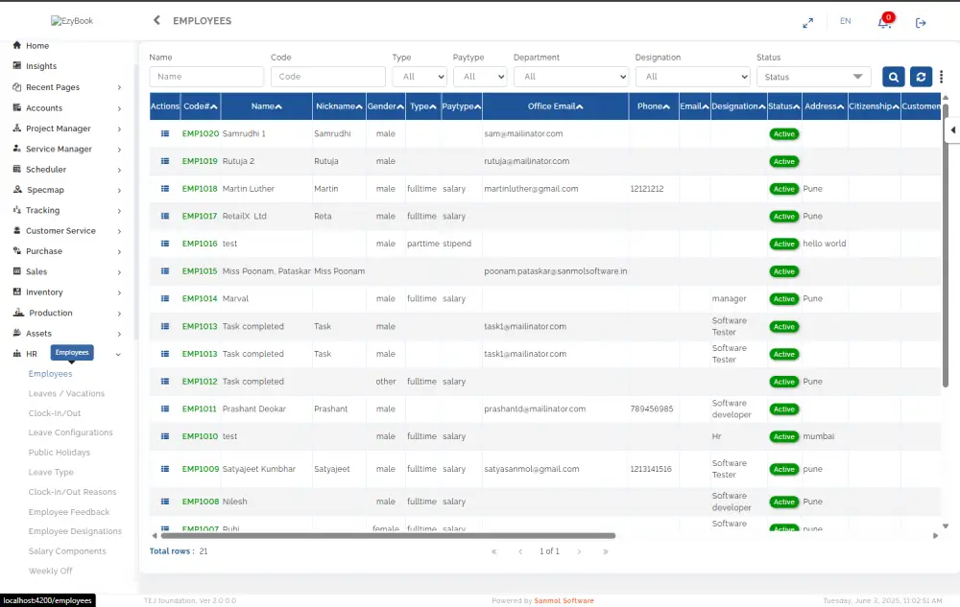Open the notifications bell
This screenshot has height=607, width=960.
883,22
